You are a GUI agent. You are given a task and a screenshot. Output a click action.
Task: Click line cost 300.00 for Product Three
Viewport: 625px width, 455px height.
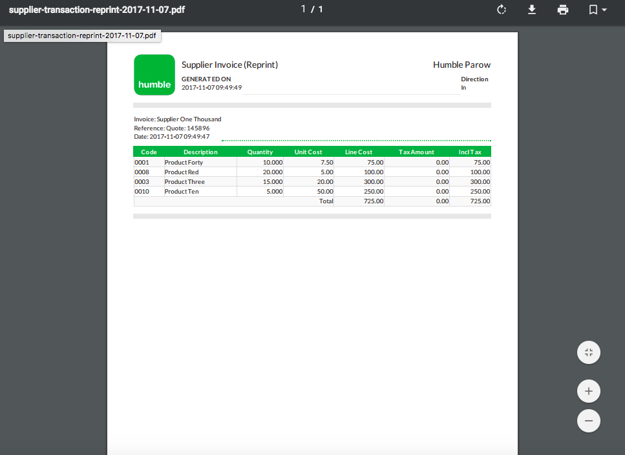pyautogui.click(x=374, y=182)
